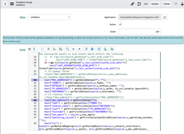
Task: Open script help question mark icon
Action: (x=29, y=49)
